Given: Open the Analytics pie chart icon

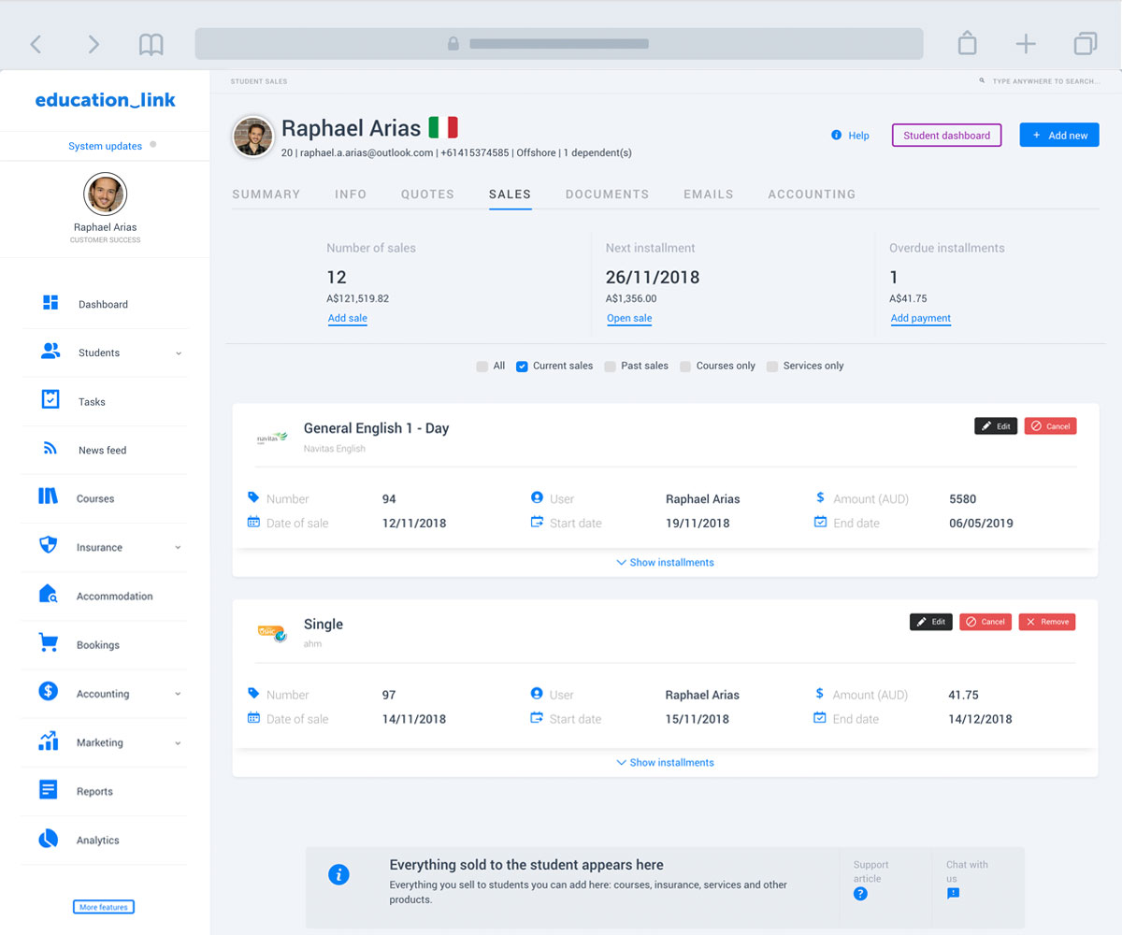Looking at the screenshot, I should click(x=49, y=840).
